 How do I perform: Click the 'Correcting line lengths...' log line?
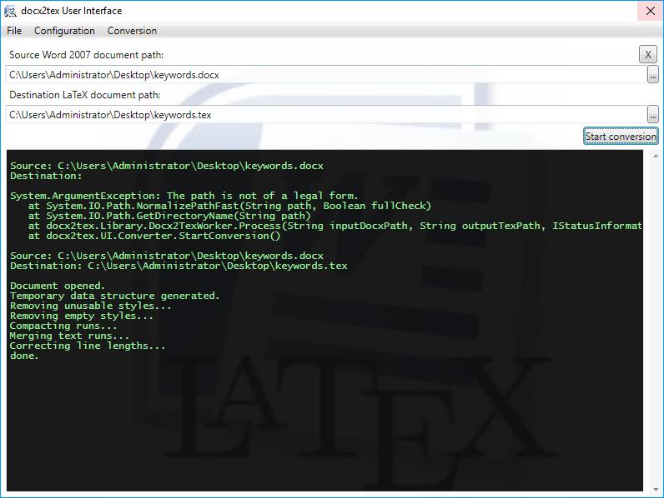[88, 346]
